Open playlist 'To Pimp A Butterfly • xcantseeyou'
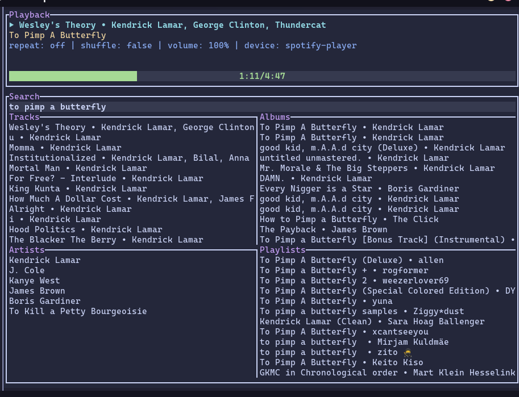This screenshot has height=397, width=519. click(344, 332)
